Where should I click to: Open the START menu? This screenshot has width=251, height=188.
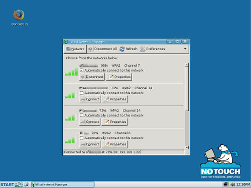(x=7, y=184)
